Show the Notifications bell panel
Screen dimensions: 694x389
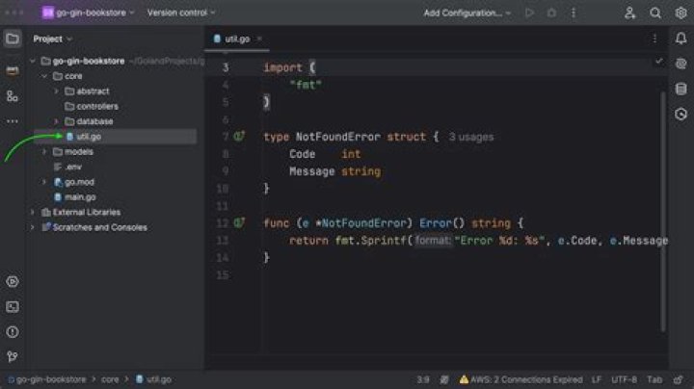tap(681, 39)
